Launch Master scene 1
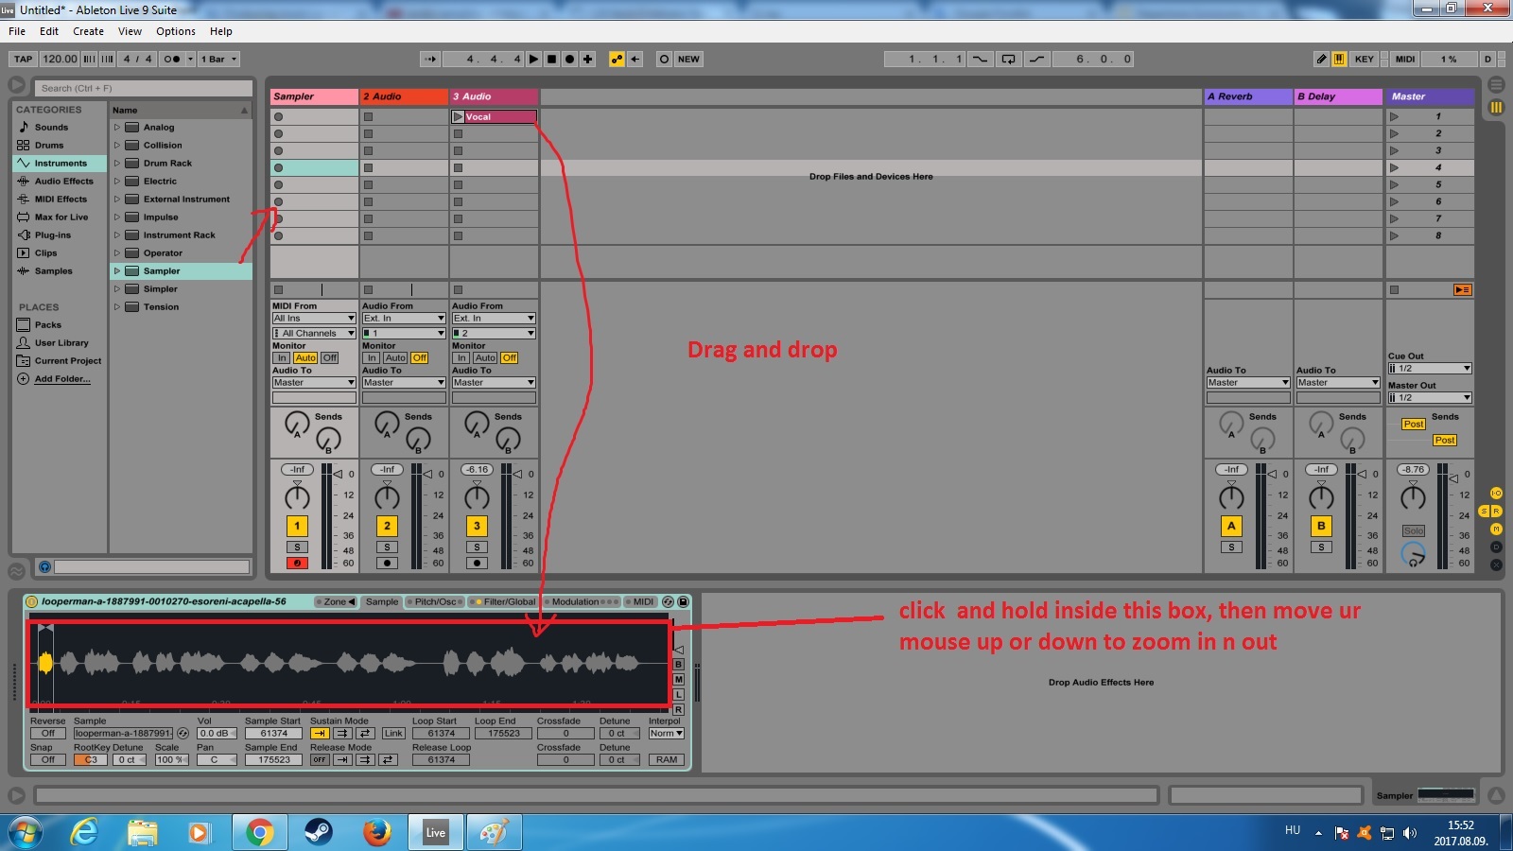Screen dimensions: 1513x851 pos(1394,117)
